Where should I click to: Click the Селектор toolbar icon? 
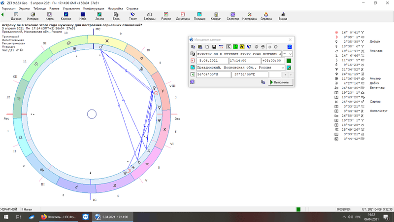233,16
